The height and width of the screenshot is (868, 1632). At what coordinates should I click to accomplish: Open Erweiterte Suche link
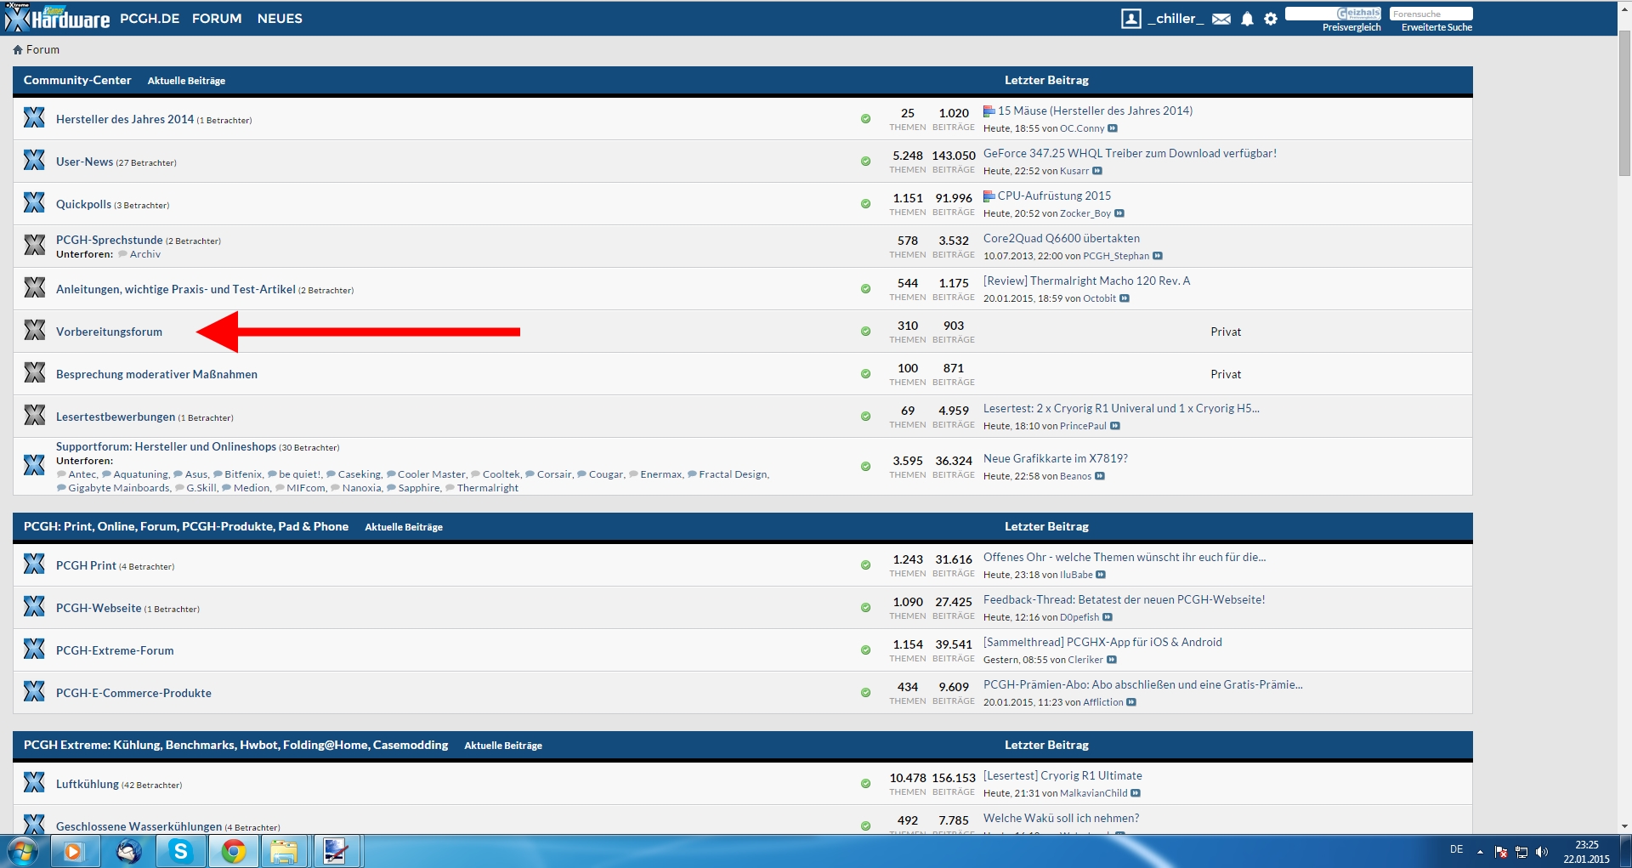[x=1436, y=27]
